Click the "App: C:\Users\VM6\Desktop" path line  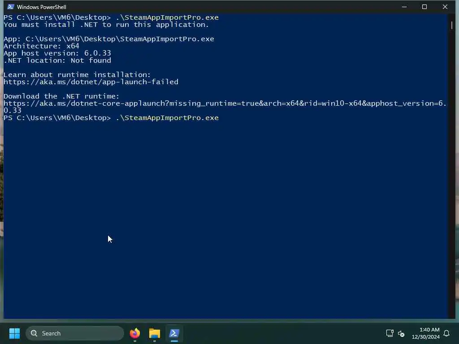108,39
